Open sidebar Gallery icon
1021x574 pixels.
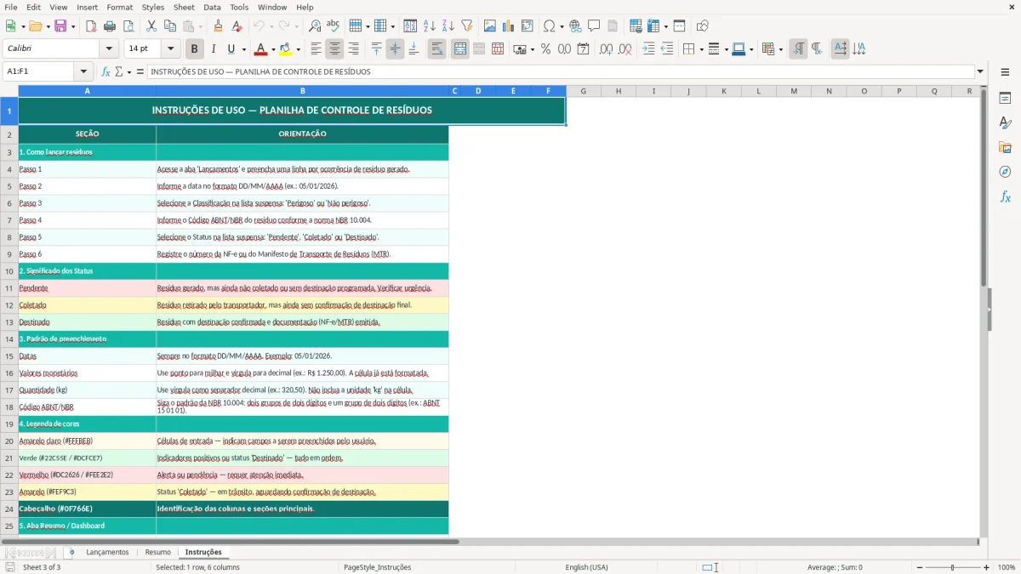tap(1005, 147)
